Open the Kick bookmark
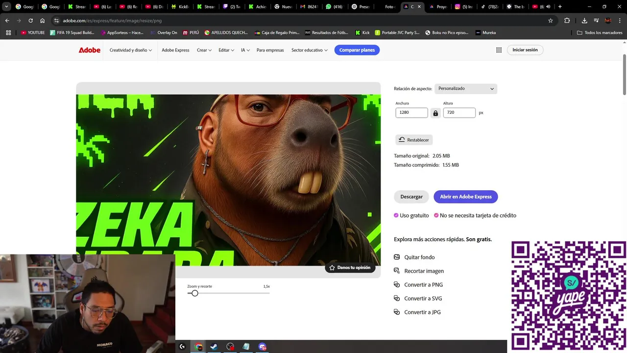627x353 pixels. click(362, 32)
